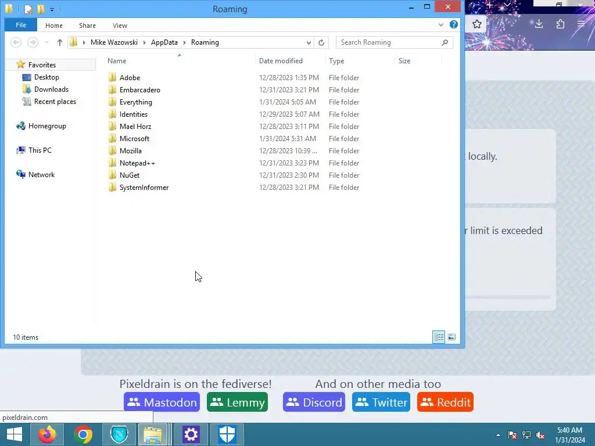Open the Action Center flag tray icon
Screen dimensions: 595x446
(x=512, y=435)
